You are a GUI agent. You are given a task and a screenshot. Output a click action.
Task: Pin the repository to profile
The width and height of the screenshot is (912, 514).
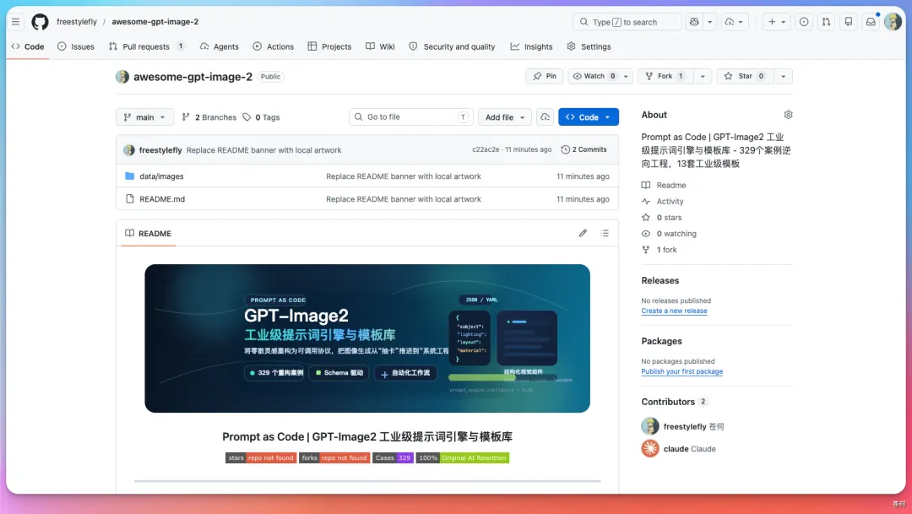[x=545, y=76]
